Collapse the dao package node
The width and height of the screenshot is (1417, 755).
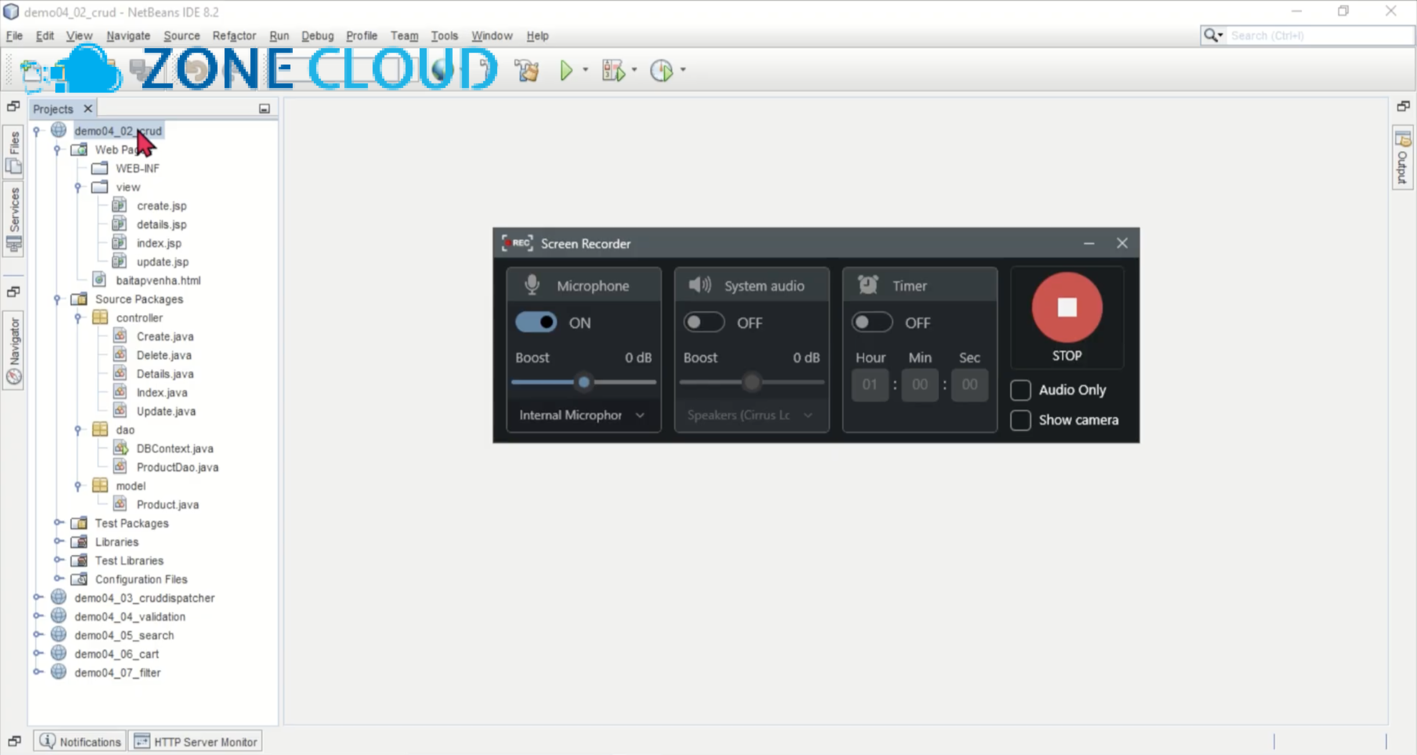pos(78,430)
